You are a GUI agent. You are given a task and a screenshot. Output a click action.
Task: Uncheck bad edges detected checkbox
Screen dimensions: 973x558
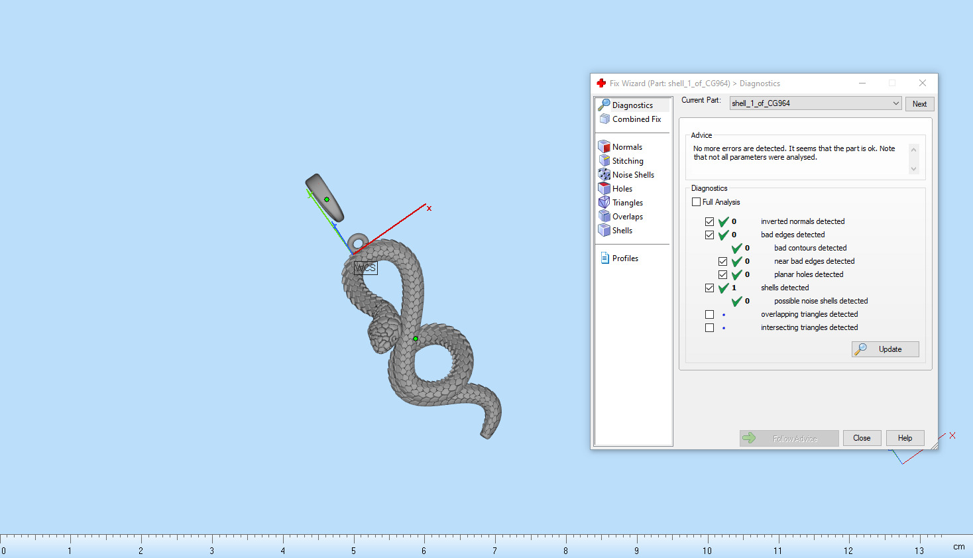pos(709,235)
